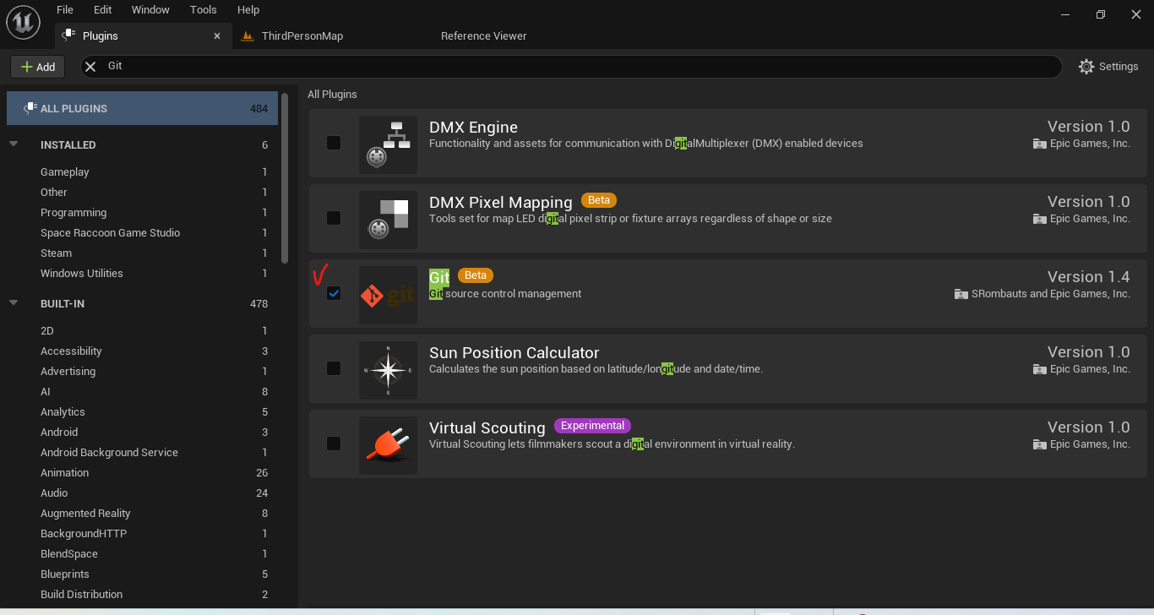Open the Help menu

pos(248,10)
